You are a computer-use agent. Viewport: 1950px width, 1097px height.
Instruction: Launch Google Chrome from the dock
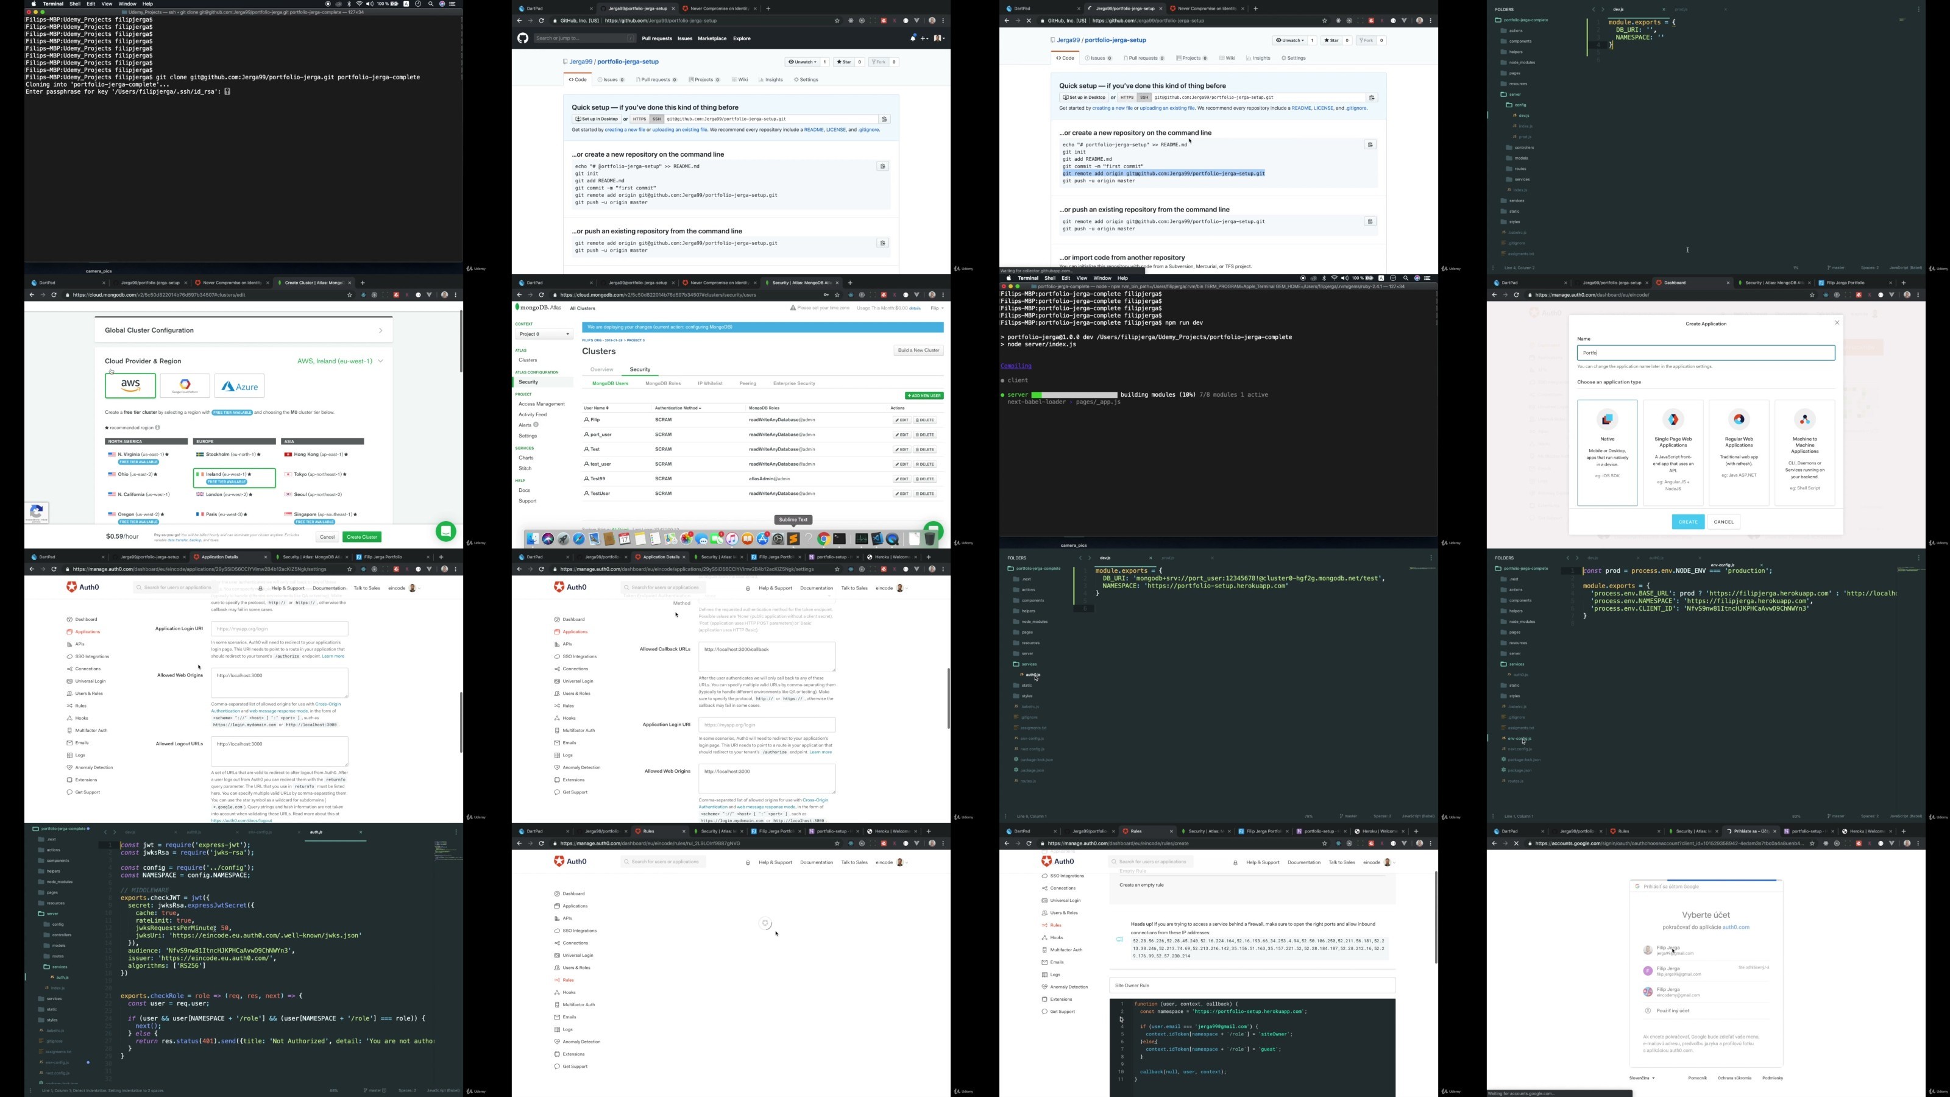click(824, 539)
